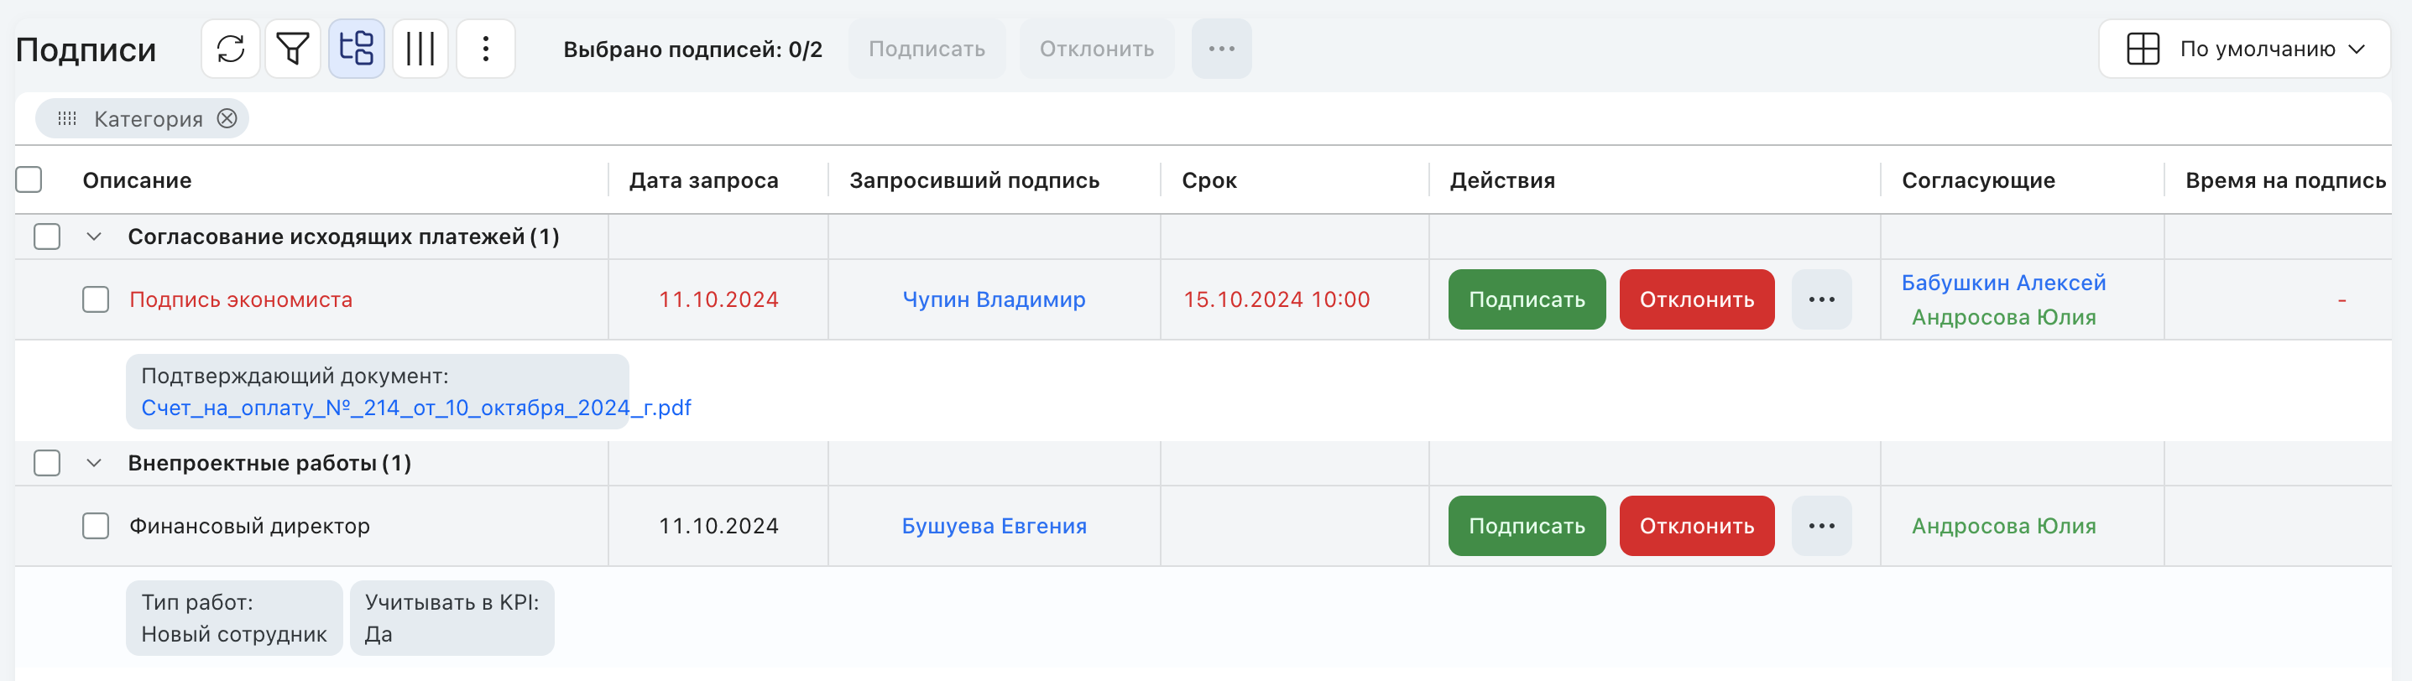
Task: Open vertical dots menu in toolbar
Action: pos(485,49)
